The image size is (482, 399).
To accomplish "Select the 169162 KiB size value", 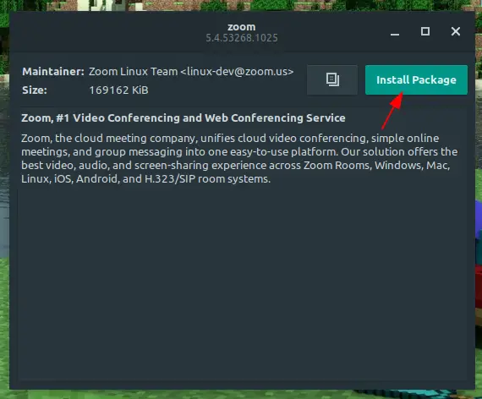I will pyautogui.click(x=118, y=90).
